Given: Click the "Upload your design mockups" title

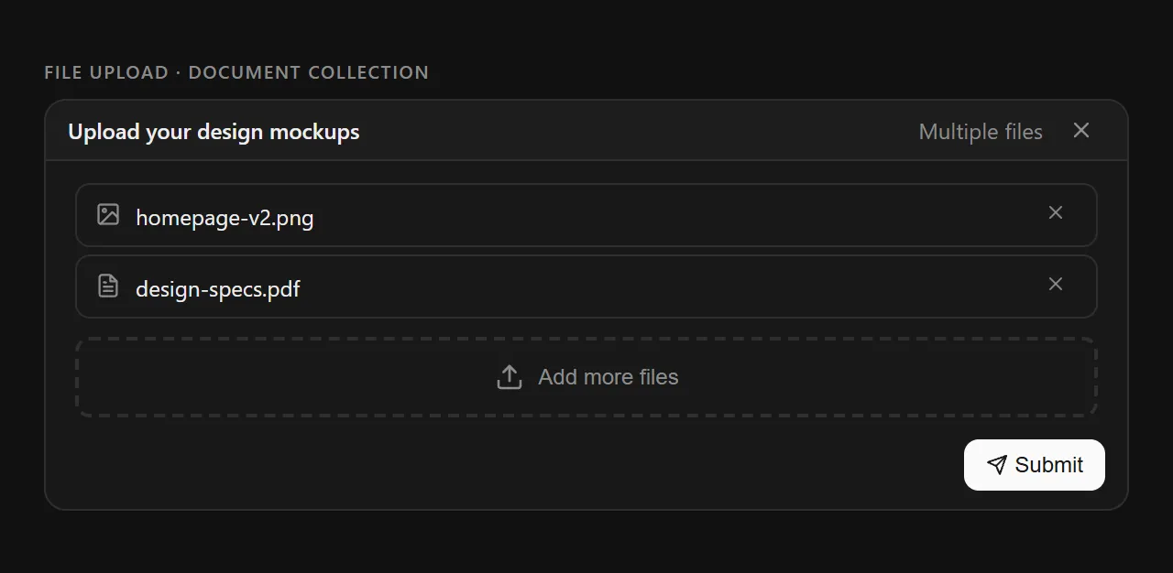Looking at the screenshot, I should click(214, 132).
